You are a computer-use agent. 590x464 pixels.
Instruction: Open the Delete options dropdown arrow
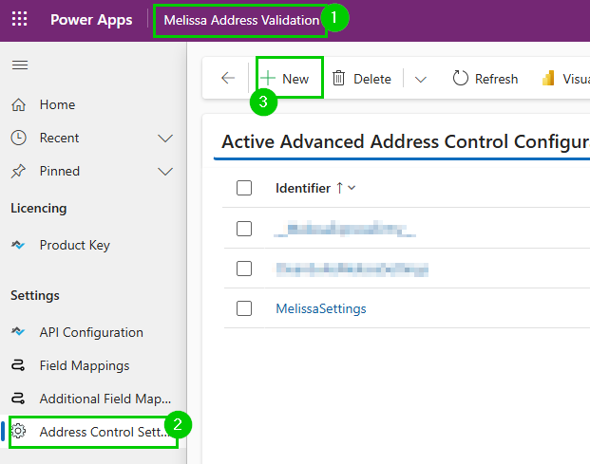pyautogui.click(x=421, y=80)
